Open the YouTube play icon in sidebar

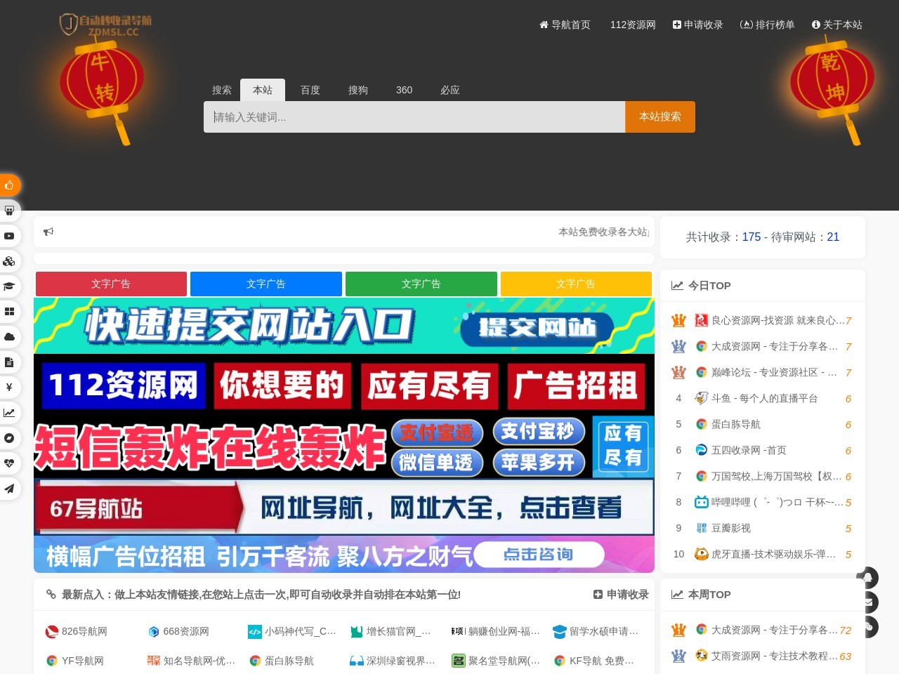(10, 236)
